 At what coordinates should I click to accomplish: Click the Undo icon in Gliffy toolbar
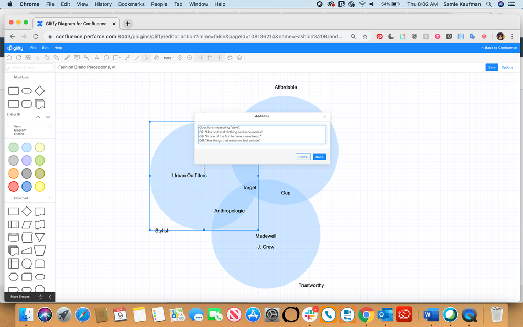9,58
